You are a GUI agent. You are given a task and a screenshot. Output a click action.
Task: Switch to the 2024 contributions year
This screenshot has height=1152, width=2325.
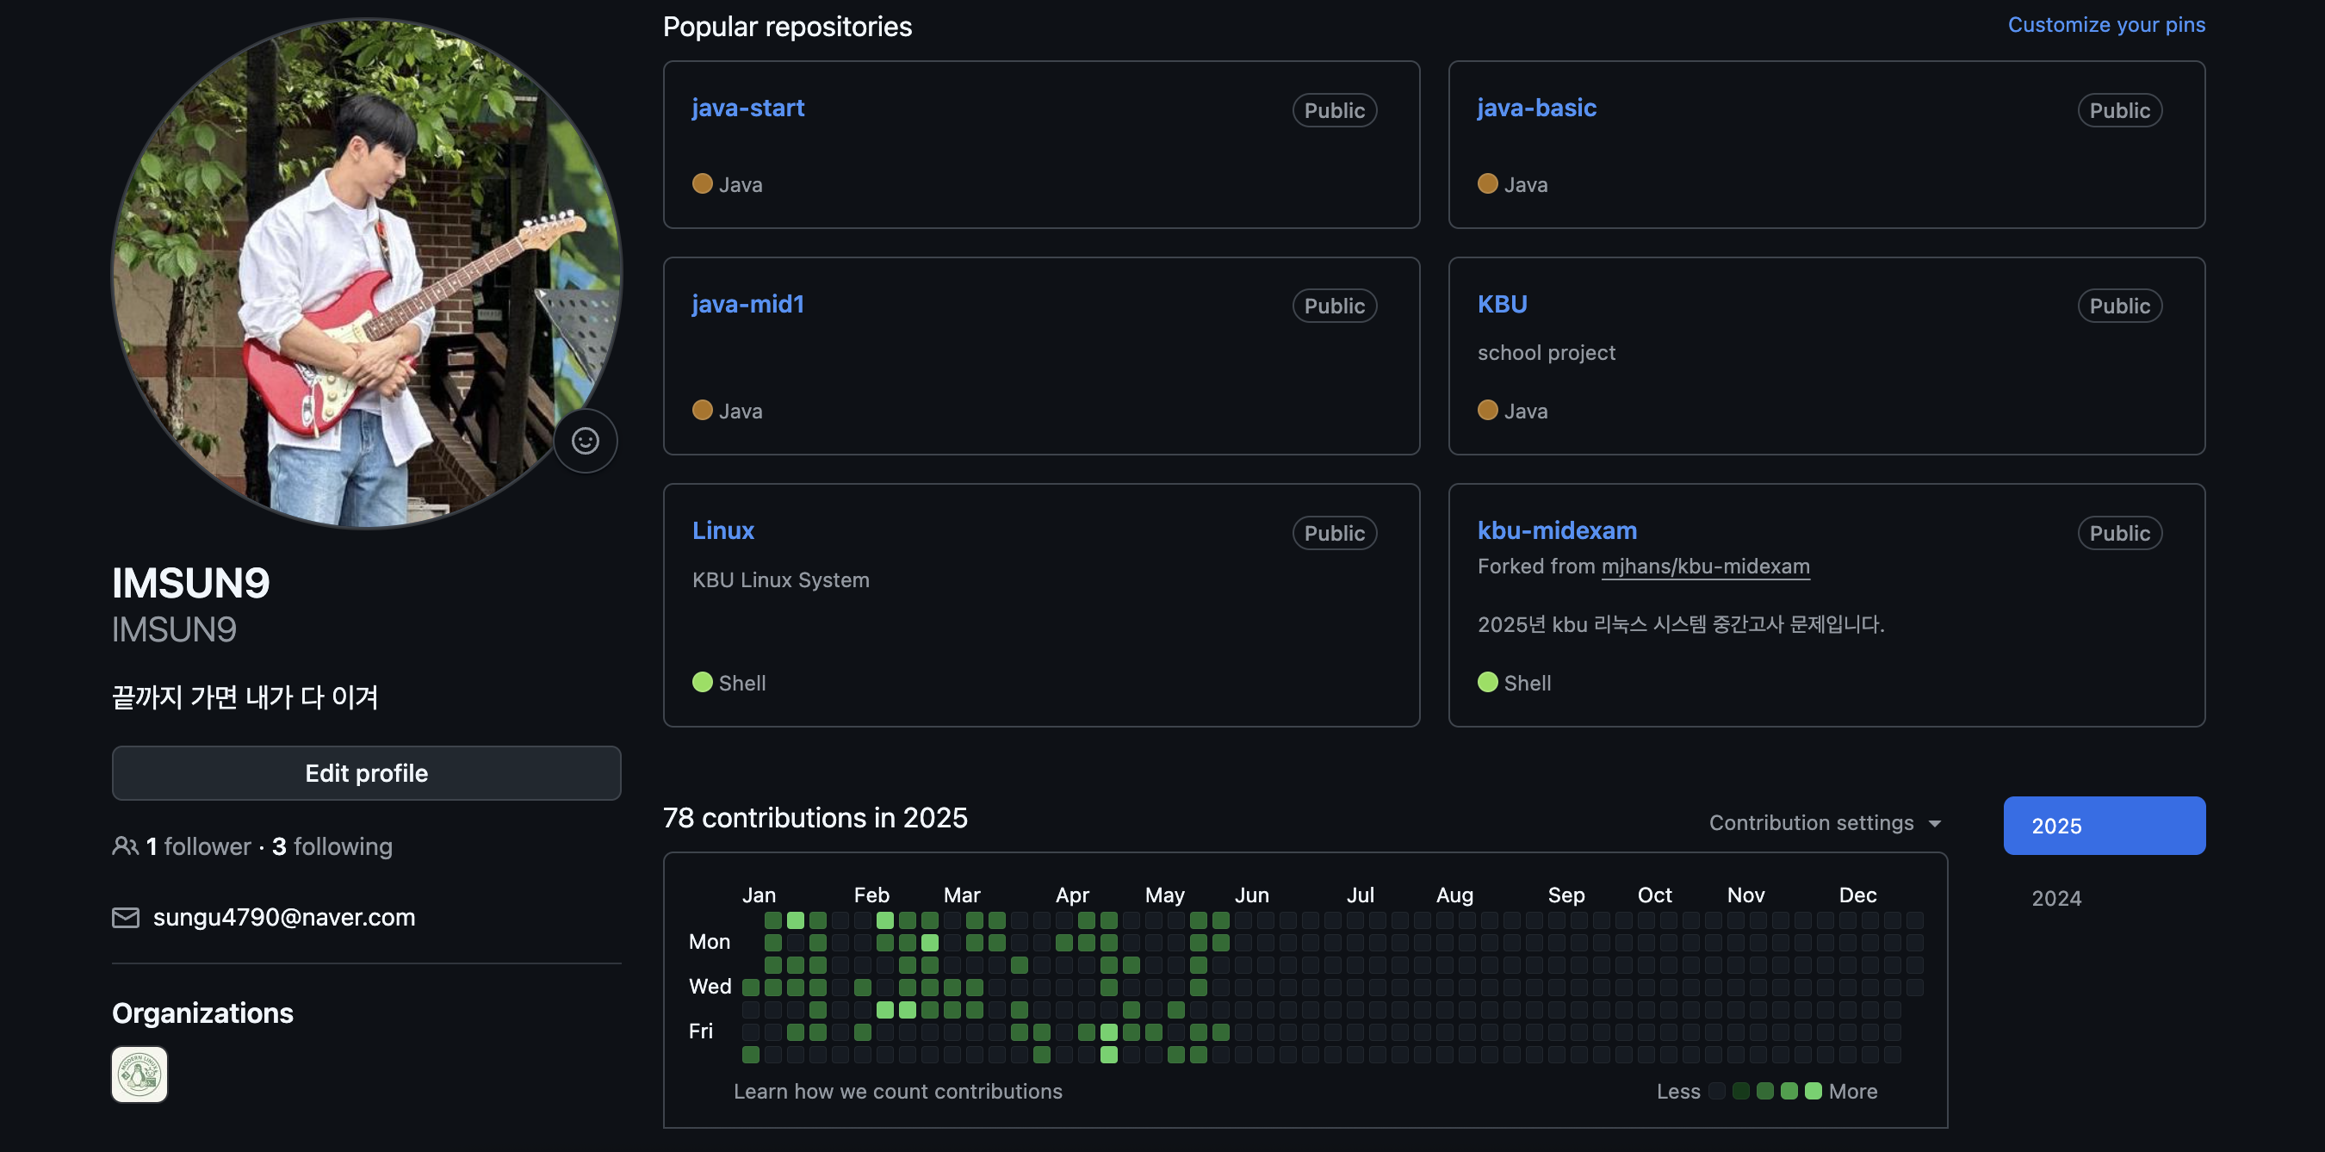tap(2056, 898)
